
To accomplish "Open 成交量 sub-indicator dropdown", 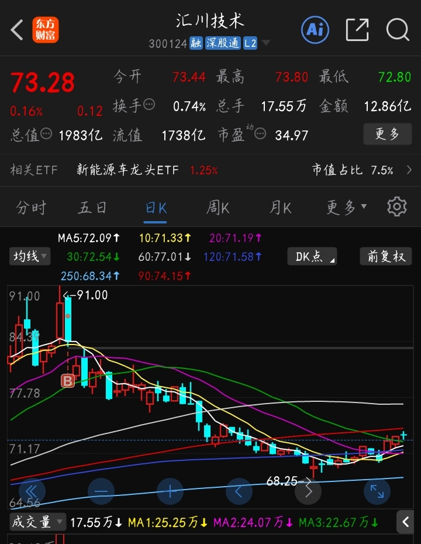I will click(37, 522).
